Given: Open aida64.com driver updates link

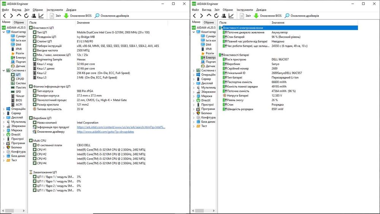Looking at the screenshot, I should 105,132.
